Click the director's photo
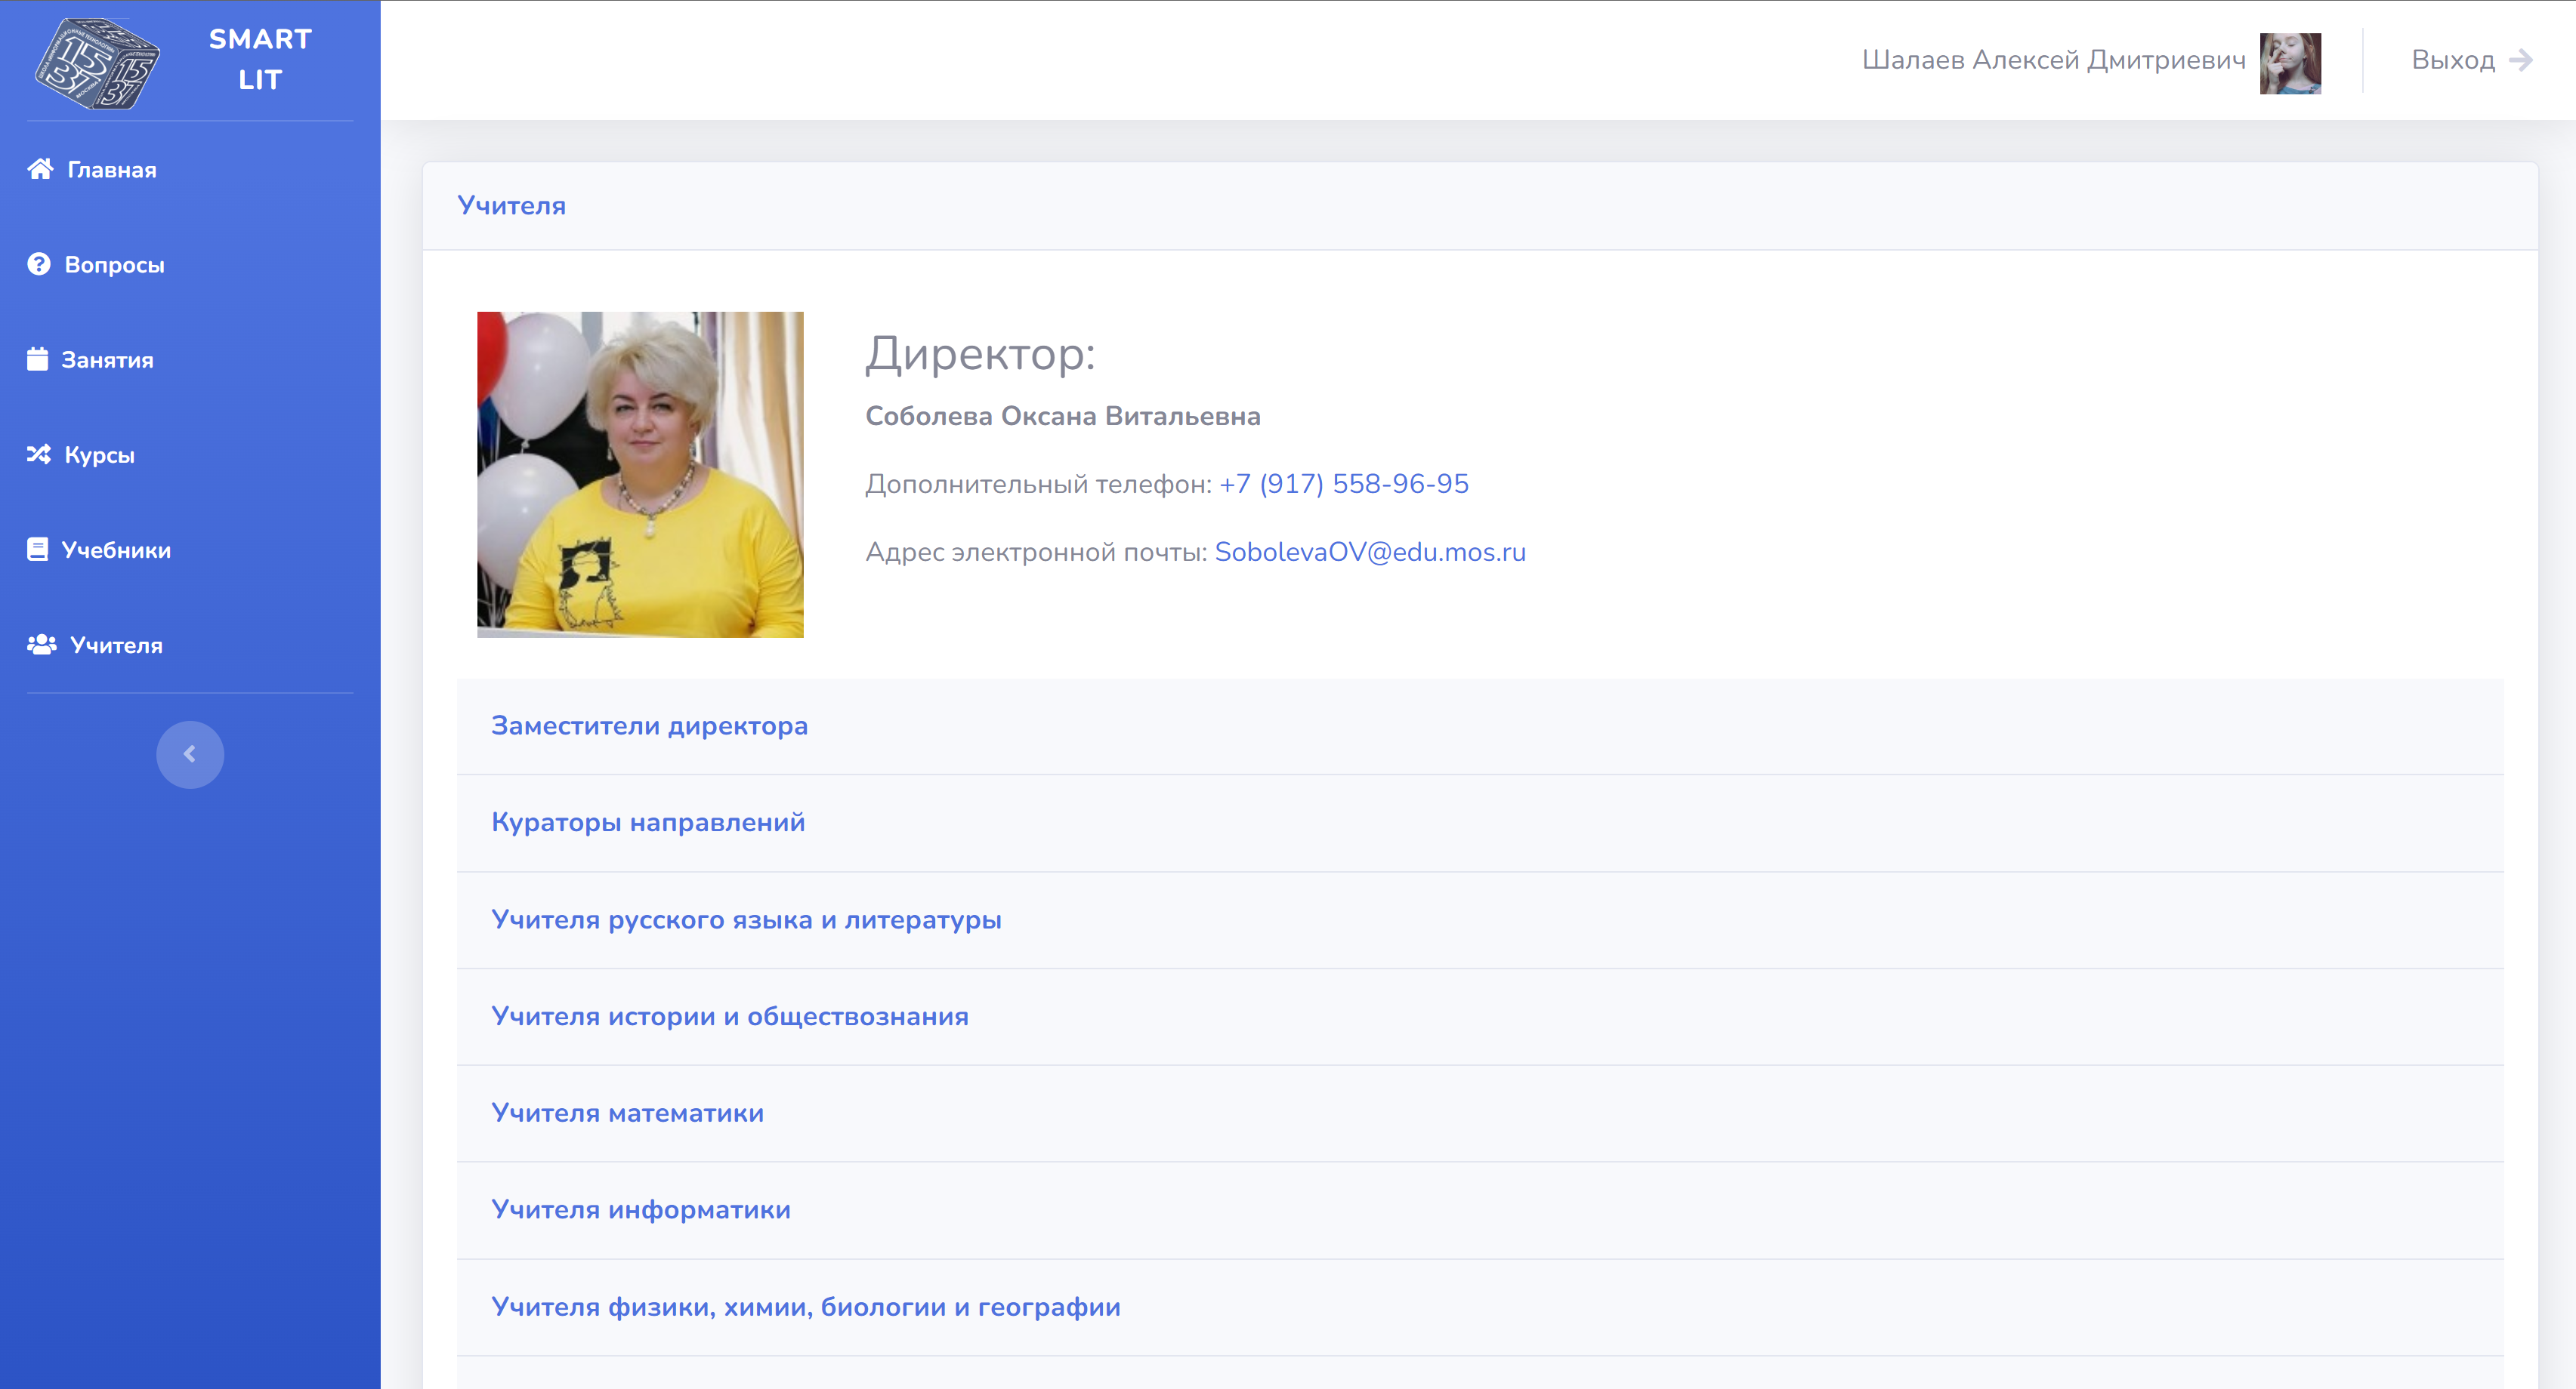 [640, 475]
